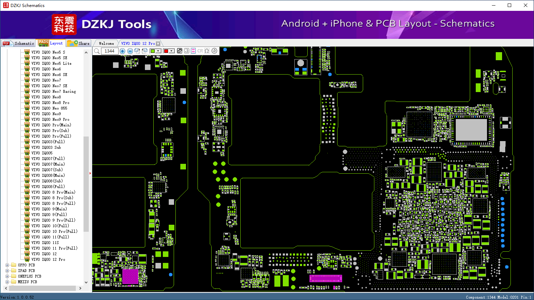Zoom out with the minus icon
This screenshot has width=534, height=300.
coord(130,51)
